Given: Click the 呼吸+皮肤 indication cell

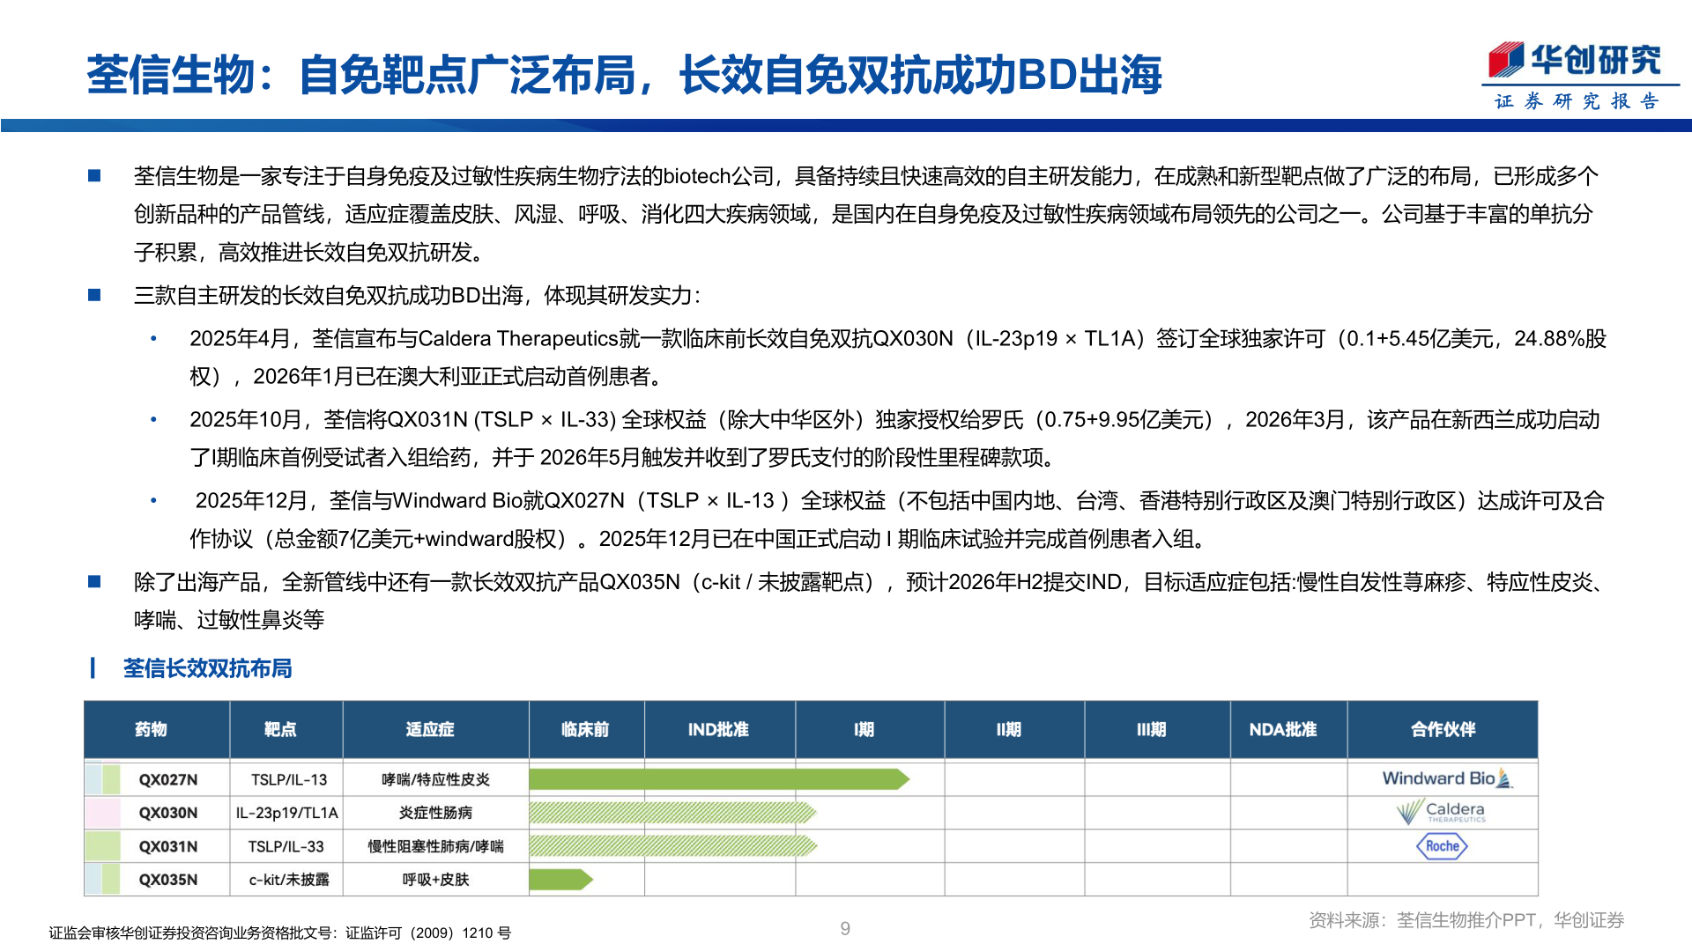Looking at the screenshot, I should click(435, 880).
